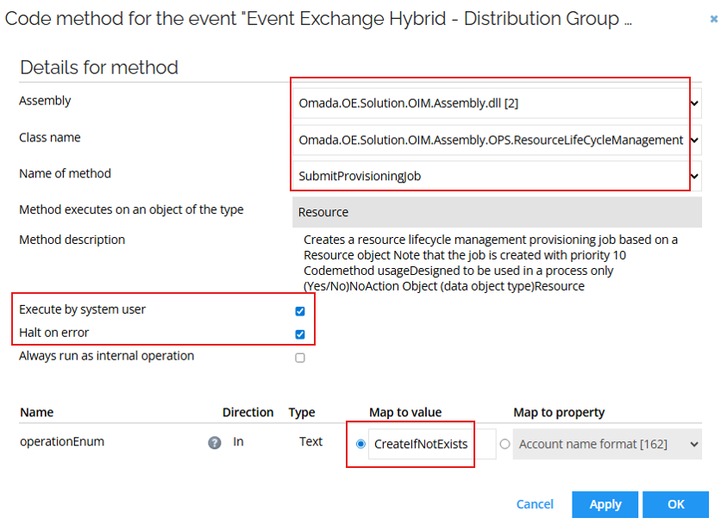The image size is (721, 524).
Task: Open the Name of method dropdown
Action: (693, 176)
